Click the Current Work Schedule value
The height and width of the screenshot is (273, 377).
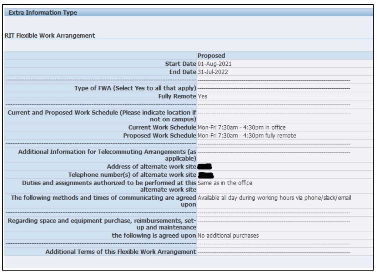pyautogui.click(x=242, y=128)
